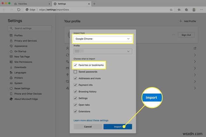Image resolution: width=206 pixels, height=137 pixels.
Task: Click Add Profile text button
Action: (x=190, y=21)
